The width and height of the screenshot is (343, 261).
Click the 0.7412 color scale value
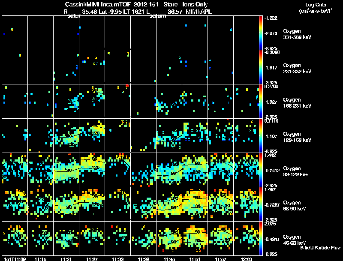coord(273,171)
